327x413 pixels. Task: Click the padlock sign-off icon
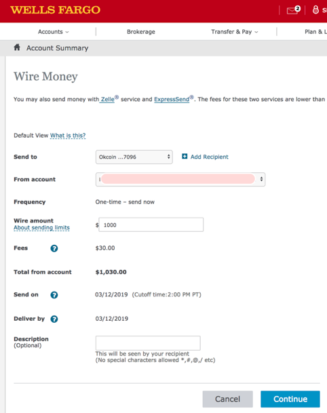(x=315, y=9)
